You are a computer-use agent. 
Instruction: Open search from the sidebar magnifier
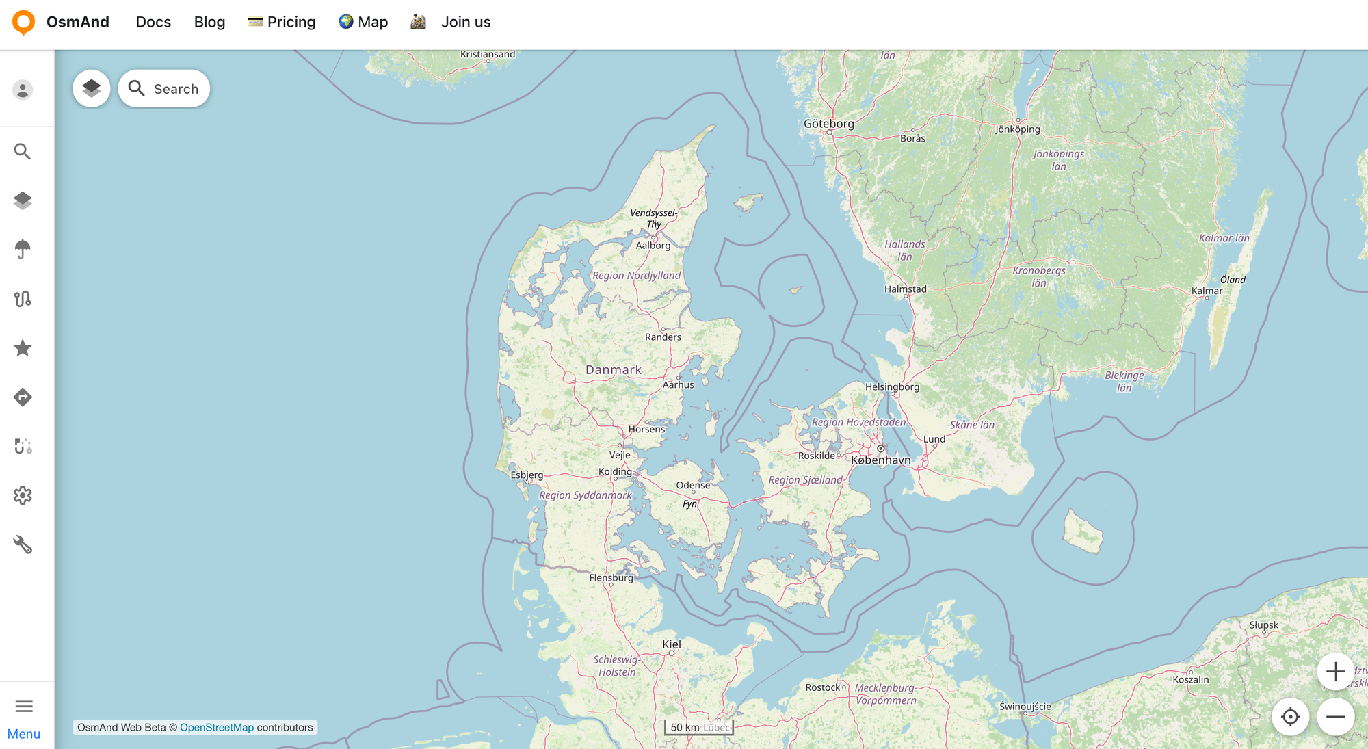23,151
